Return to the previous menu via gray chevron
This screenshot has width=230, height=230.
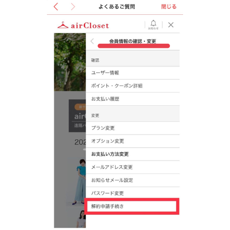(92, 41)
